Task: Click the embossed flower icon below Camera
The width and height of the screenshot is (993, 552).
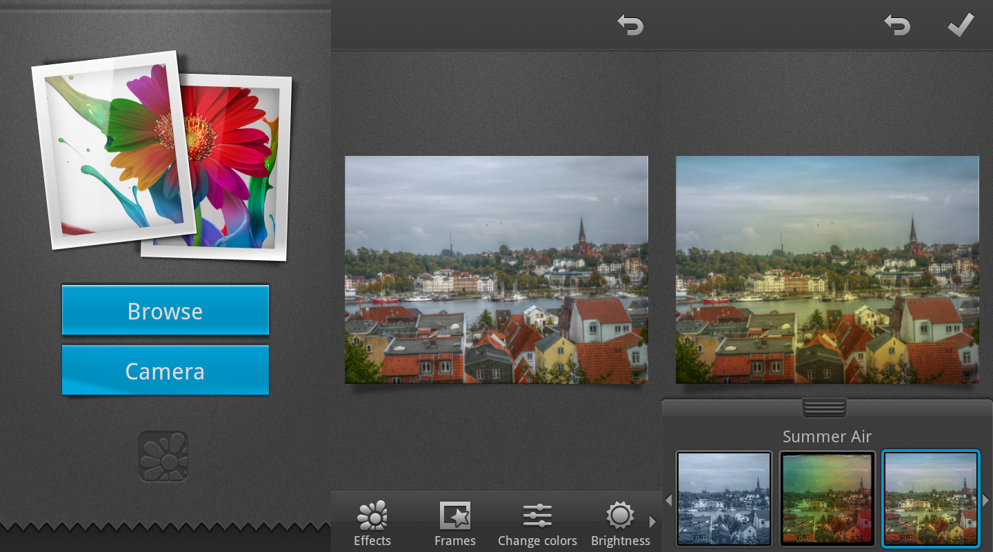Action: tap(163, 457)
